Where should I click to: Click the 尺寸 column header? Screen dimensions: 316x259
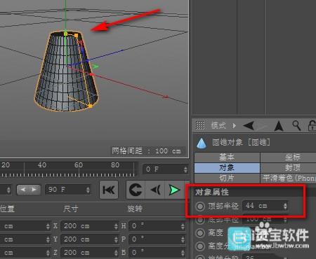70,209
